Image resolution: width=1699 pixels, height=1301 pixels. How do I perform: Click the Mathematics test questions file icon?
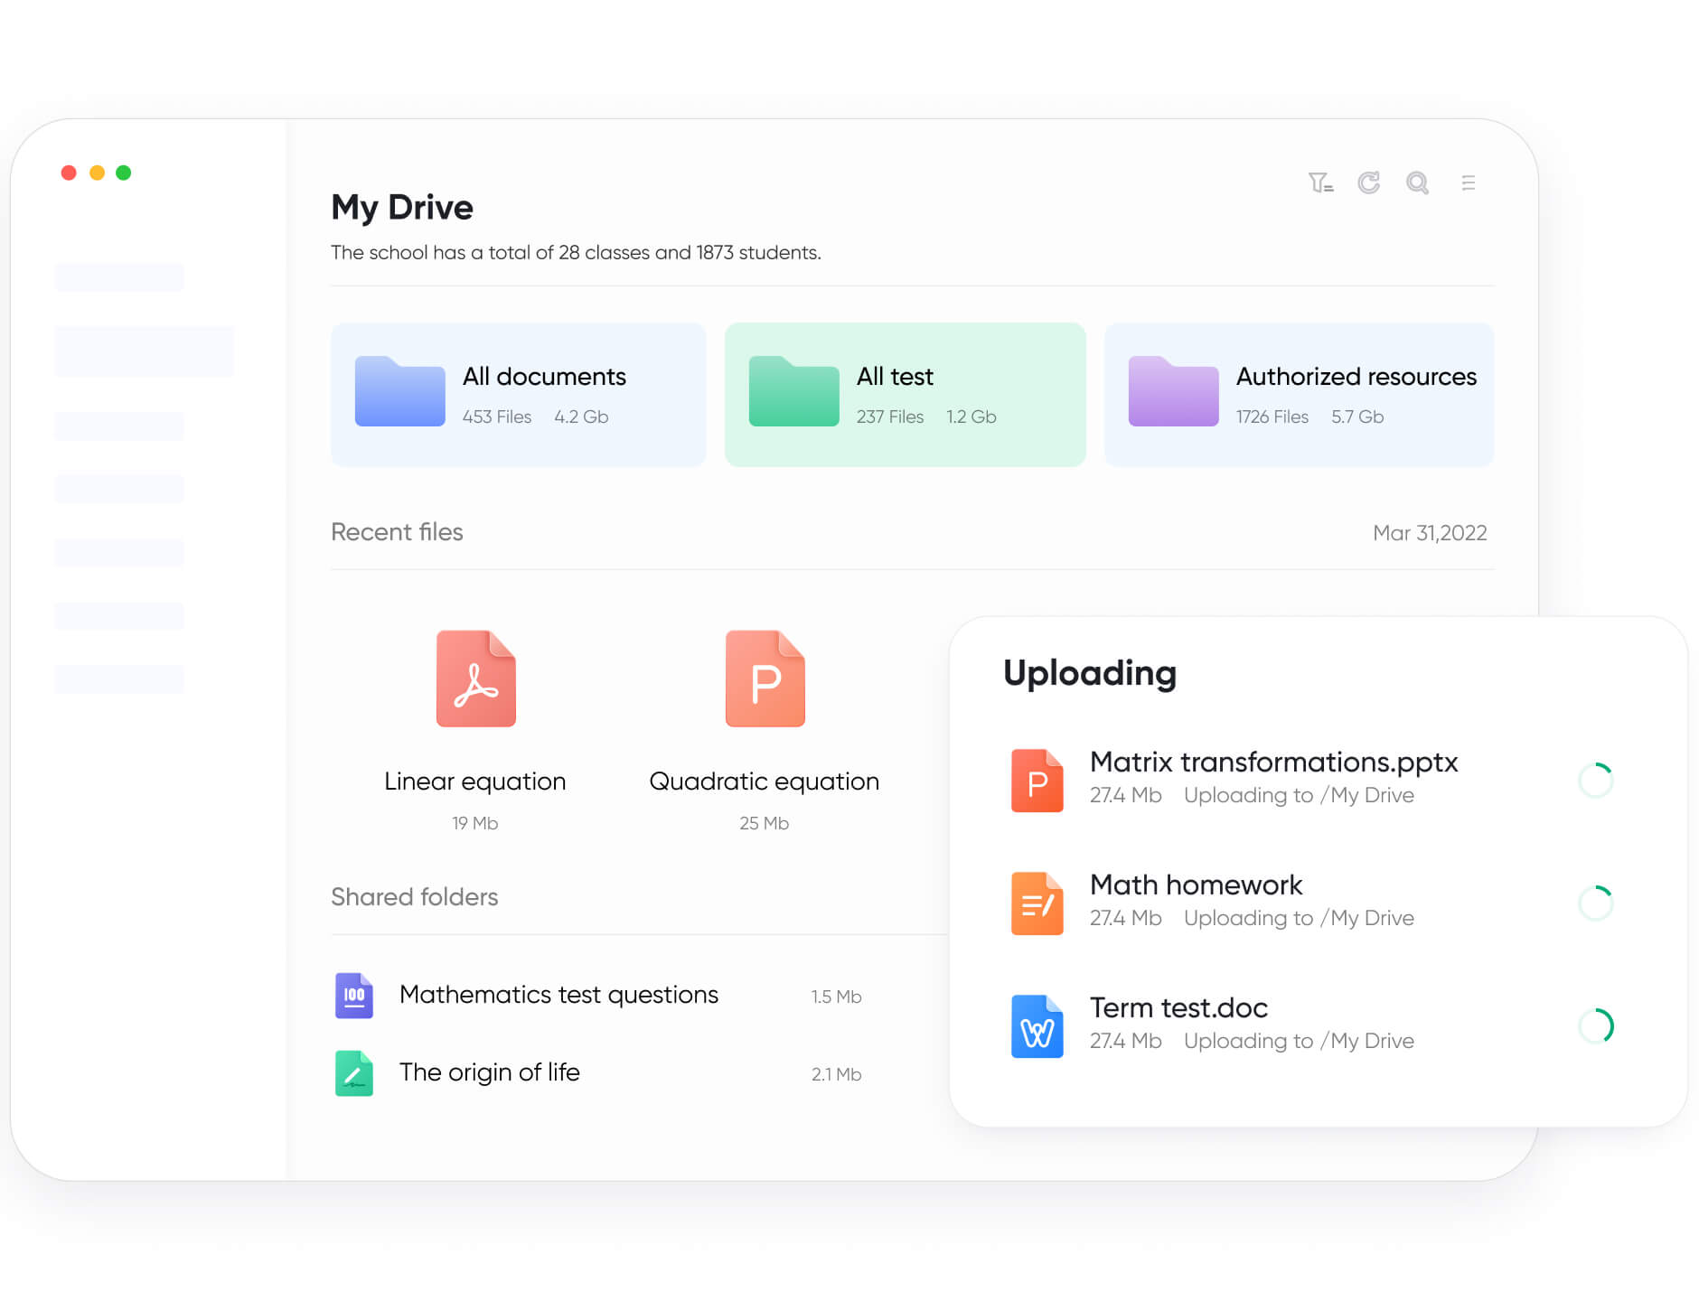click(354, 996)
